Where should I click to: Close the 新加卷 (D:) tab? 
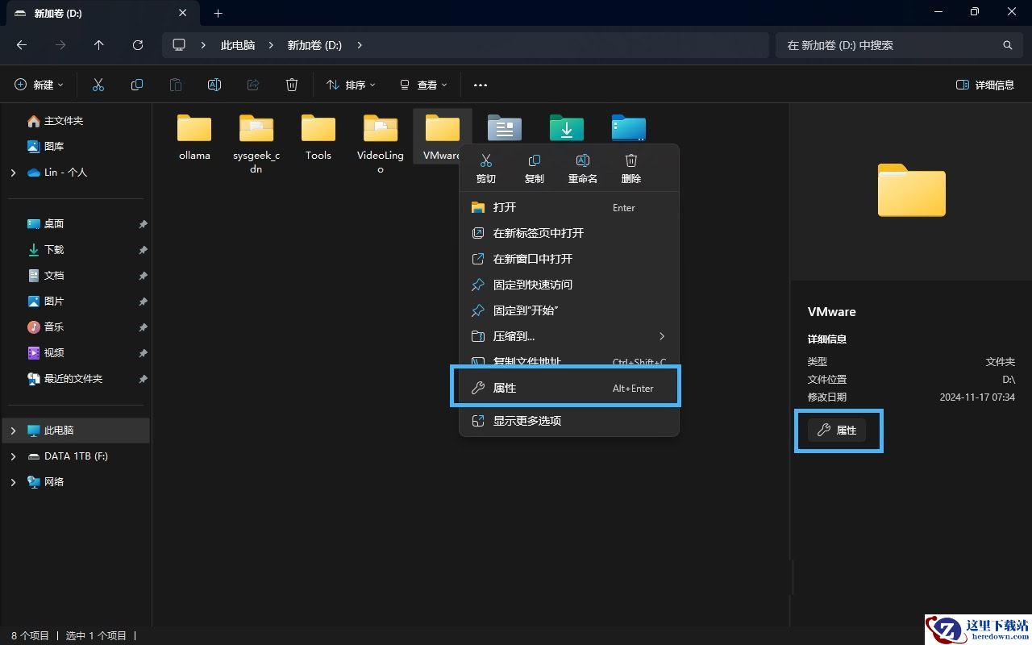pyautogui.click(x=183, y=13)
